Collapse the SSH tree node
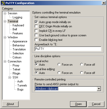This screenshot has height=109, width=107. pos(10,77)
